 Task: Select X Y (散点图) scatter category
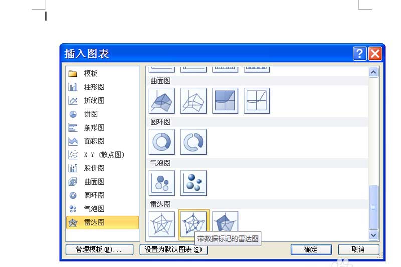pyautogui.click(x=102, y=155)
